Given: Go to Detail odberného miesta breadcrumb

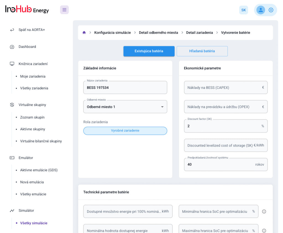Looking at the screenshot, I should point(158,33).
